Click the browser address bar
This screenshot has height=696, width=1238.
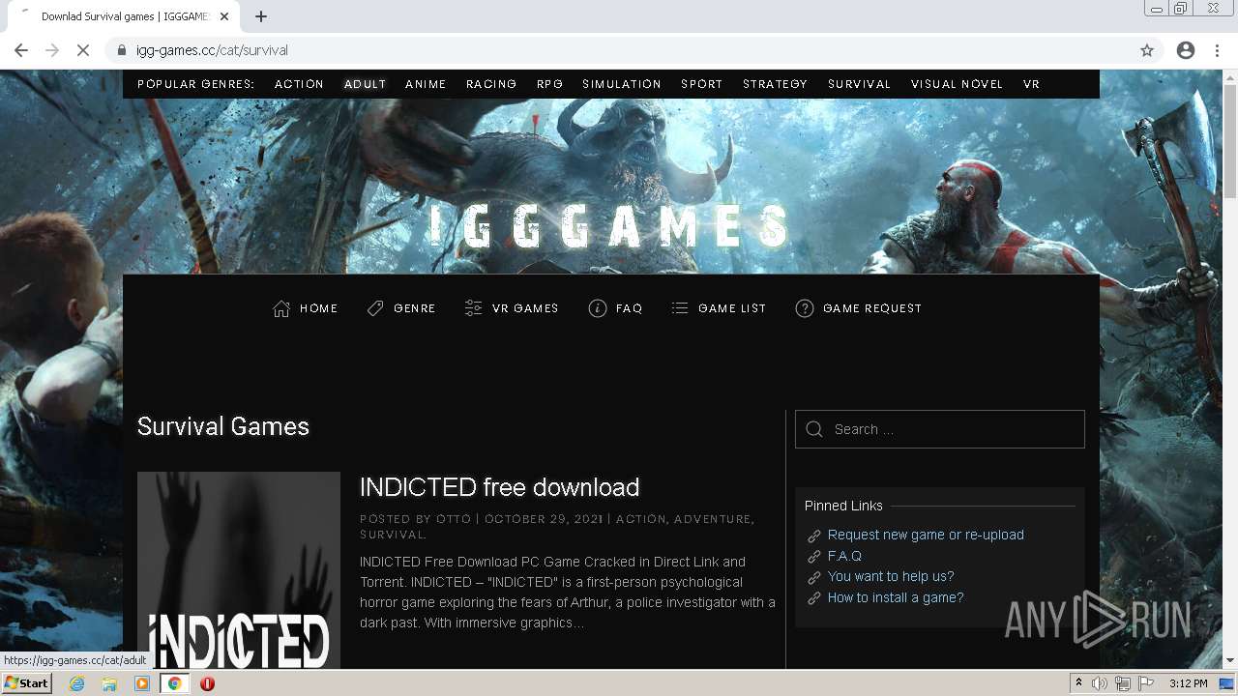click(x=619, y=50)
